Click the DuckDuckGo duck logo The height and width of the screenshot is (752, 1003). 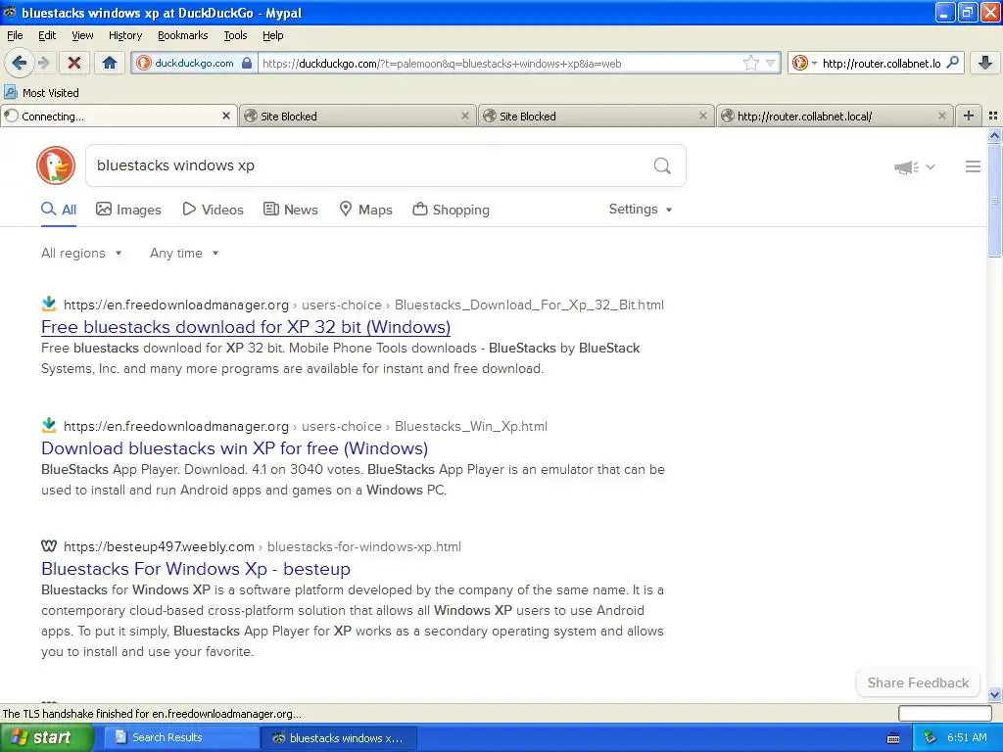click(56, 165)
